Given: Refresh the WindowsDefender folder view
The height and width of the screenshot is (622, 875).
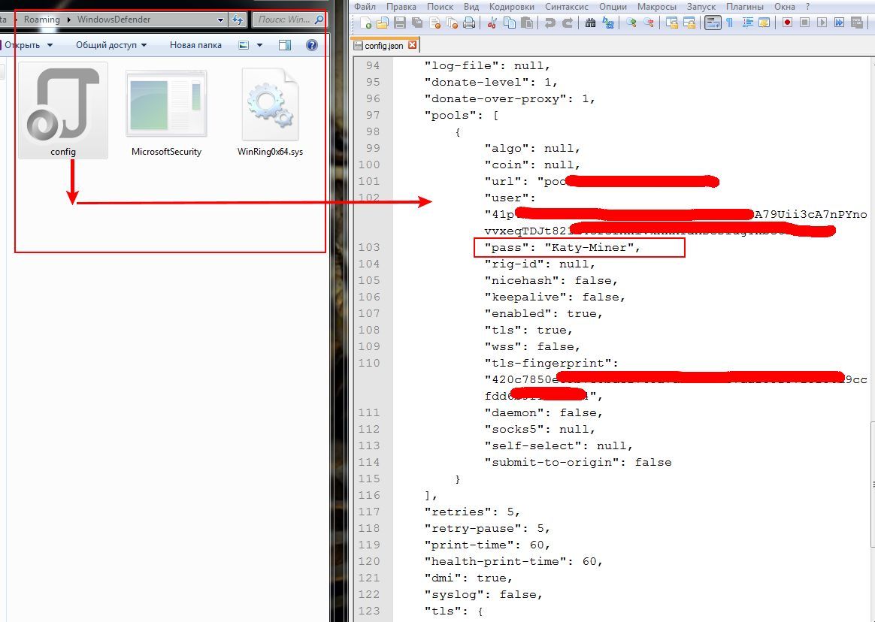Looking at the screenshot, I should 238,20.
